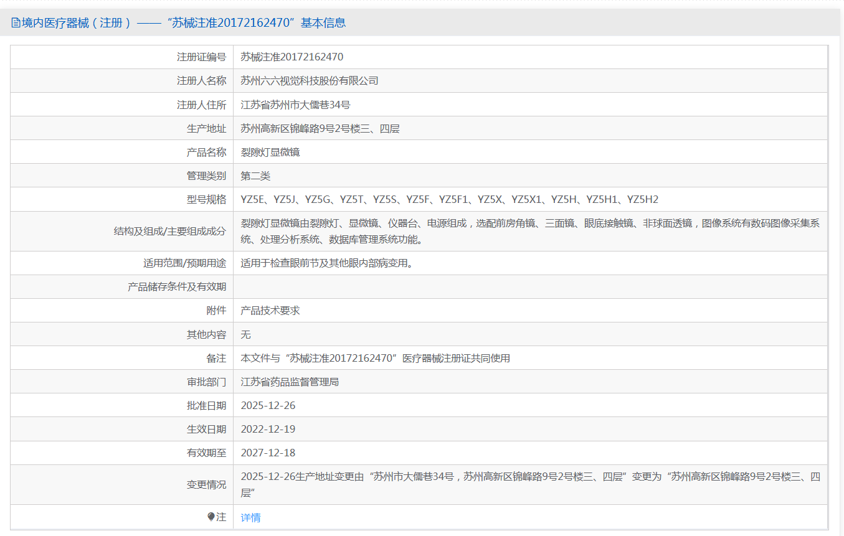This screenshot has width=844, height=536.
Task: Select company name 苏州六六视觉科技股份有限公司
Action: pyautogui.click(x=310, y=80)
